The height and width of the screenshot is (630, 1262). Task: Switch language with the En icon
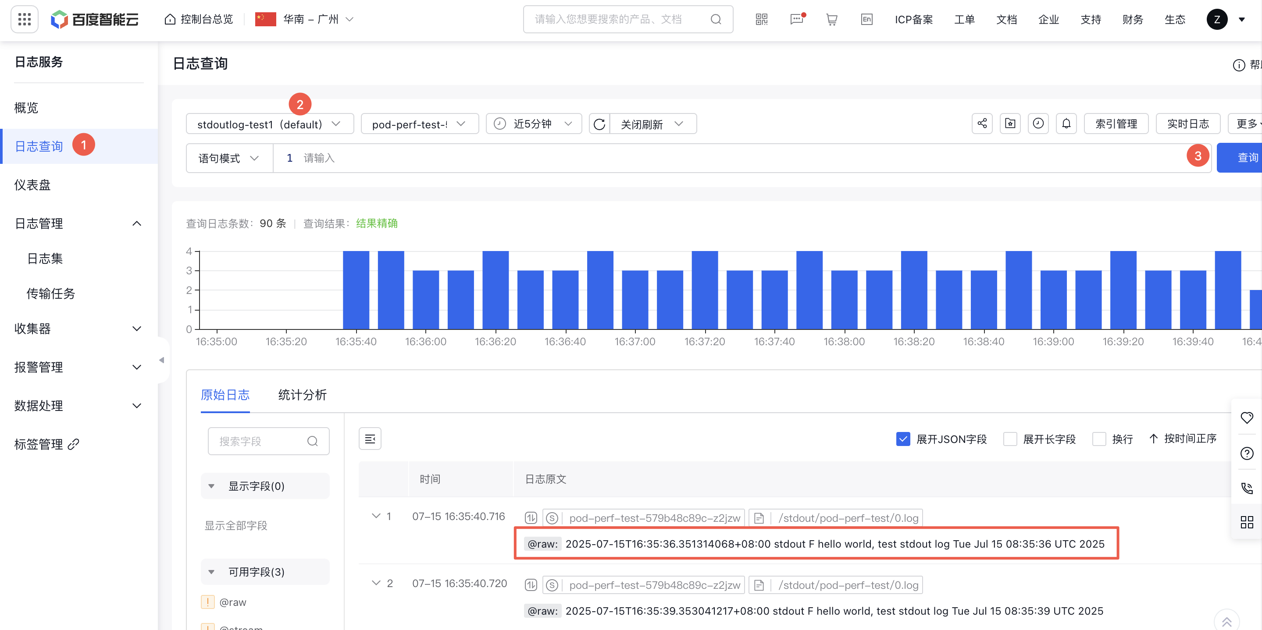866,20
